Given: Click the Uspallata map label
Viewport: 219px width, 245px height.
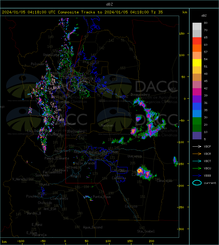Looking at the screenshot, I should 51,55.
